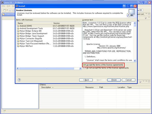Select the do not accept terms radio button

(x=84, y=68)
